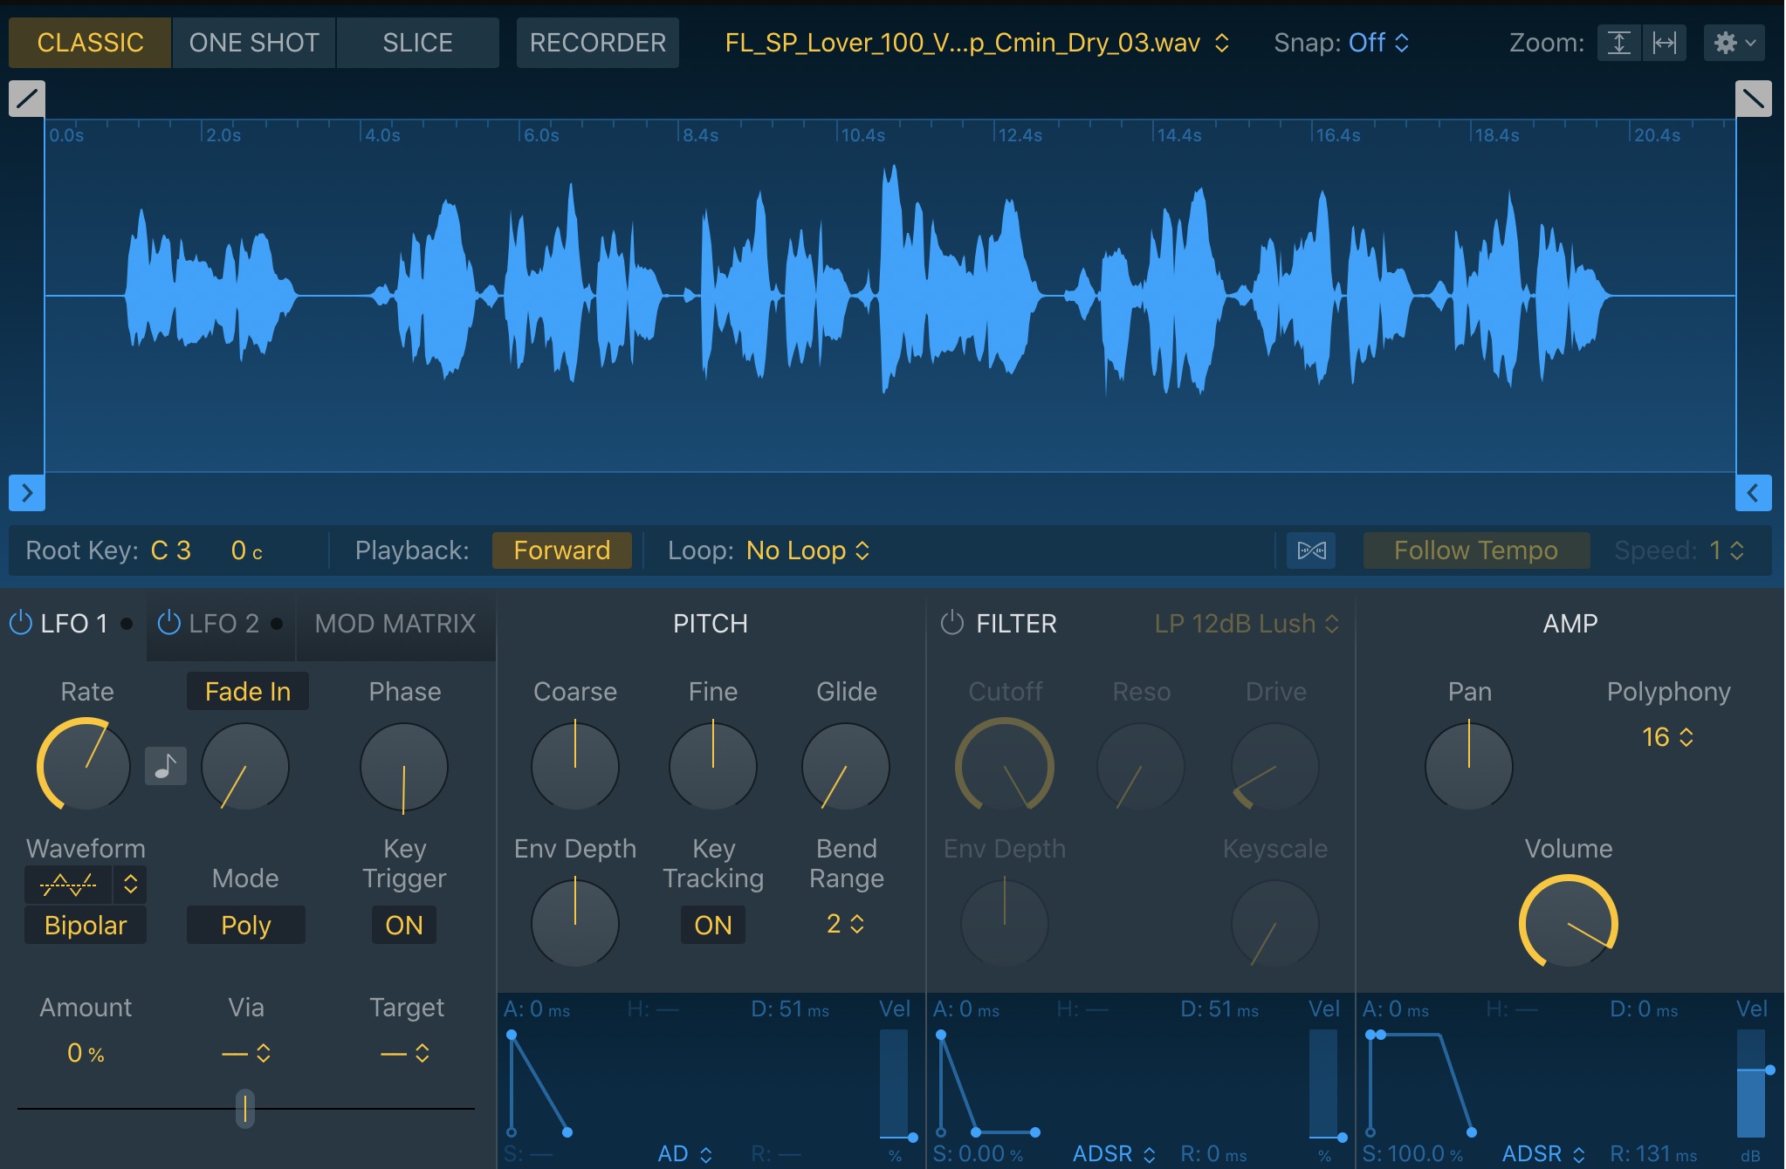Click the fade-out marker at the waveform top right

[1753, 98]
